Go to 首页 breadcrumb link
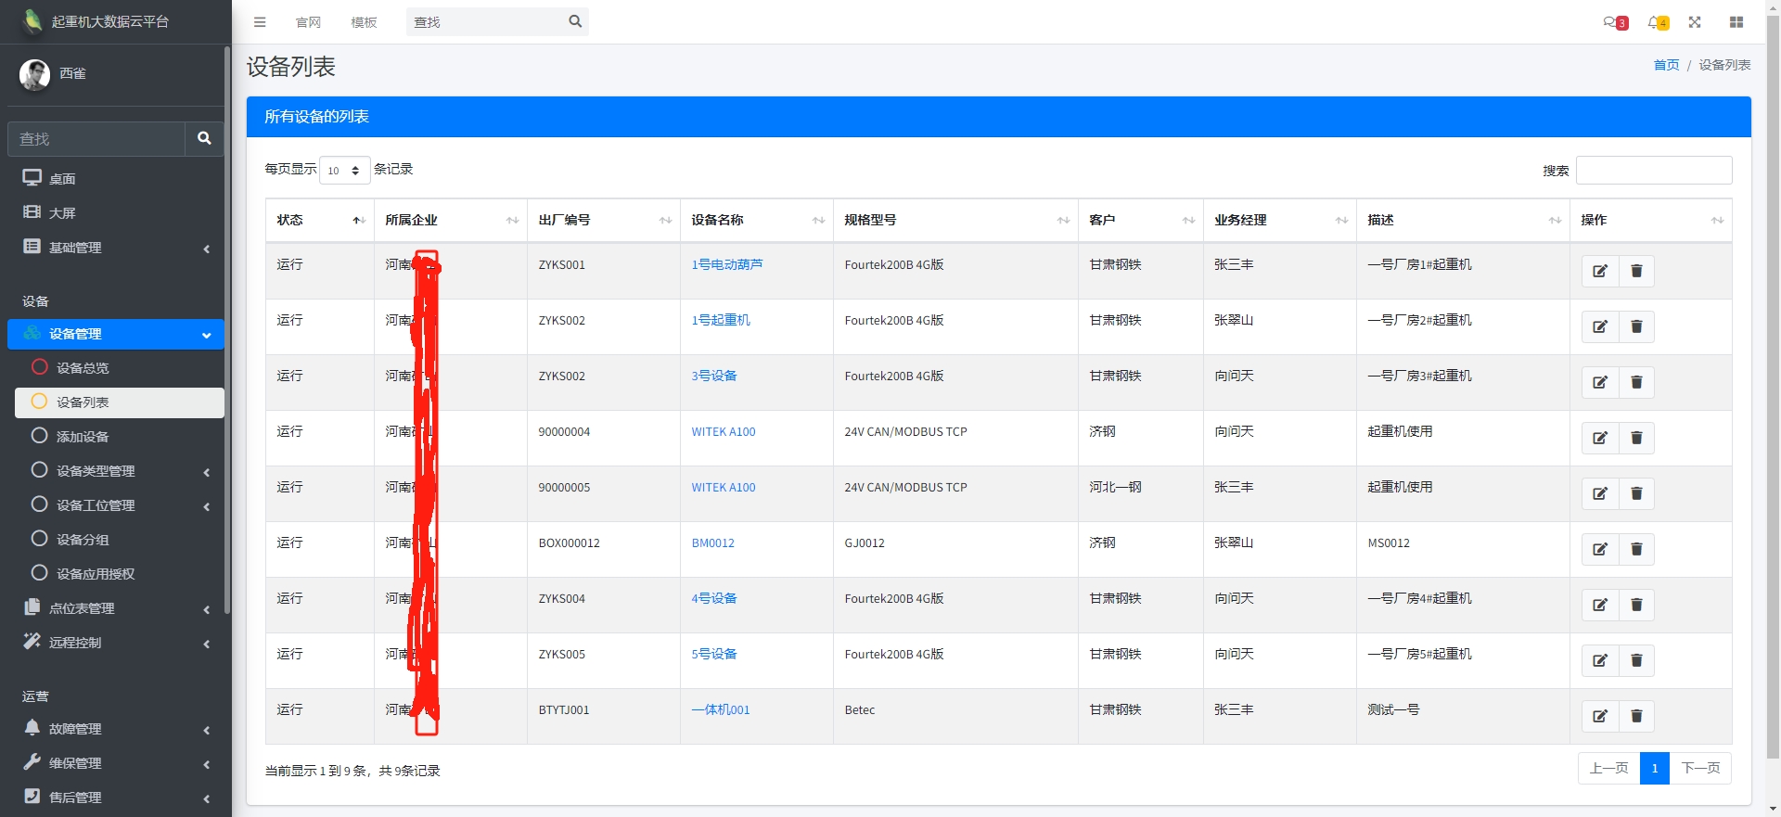The height and width of the screenshot is (817, 1781). (1666, 65)
